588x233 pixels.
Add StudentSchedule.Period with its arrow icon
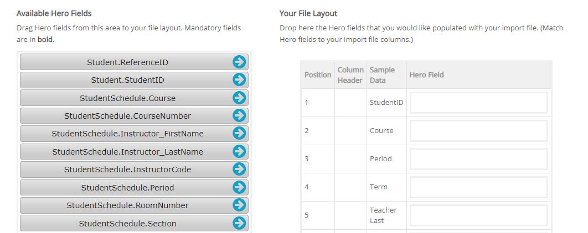tap(239, 188)
